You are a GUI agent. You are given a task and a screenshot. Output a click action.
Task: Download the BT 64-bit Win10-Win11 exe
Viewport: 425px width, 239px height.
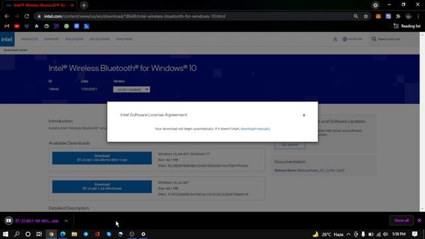(102, 158)
